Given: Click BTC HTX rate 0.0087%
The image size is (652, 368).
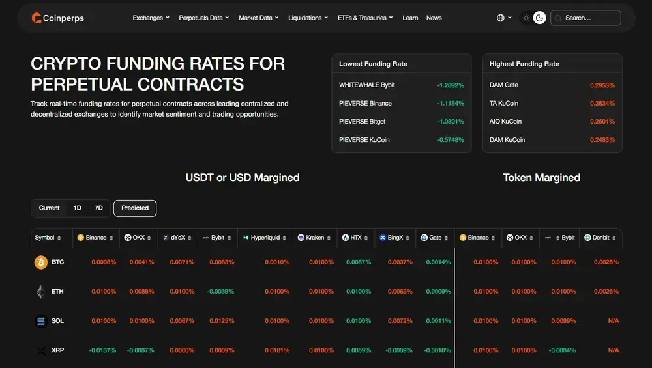Looking at the screenshot, I should pos(359,262).
